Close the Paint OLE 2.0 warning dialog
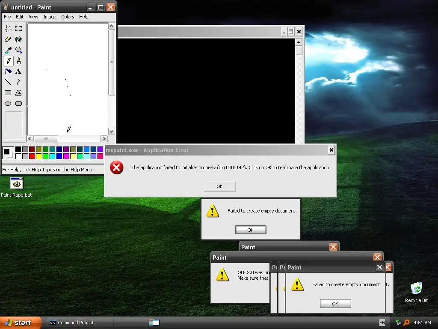Screen dimensions: 438x329 tap(377, 257)
